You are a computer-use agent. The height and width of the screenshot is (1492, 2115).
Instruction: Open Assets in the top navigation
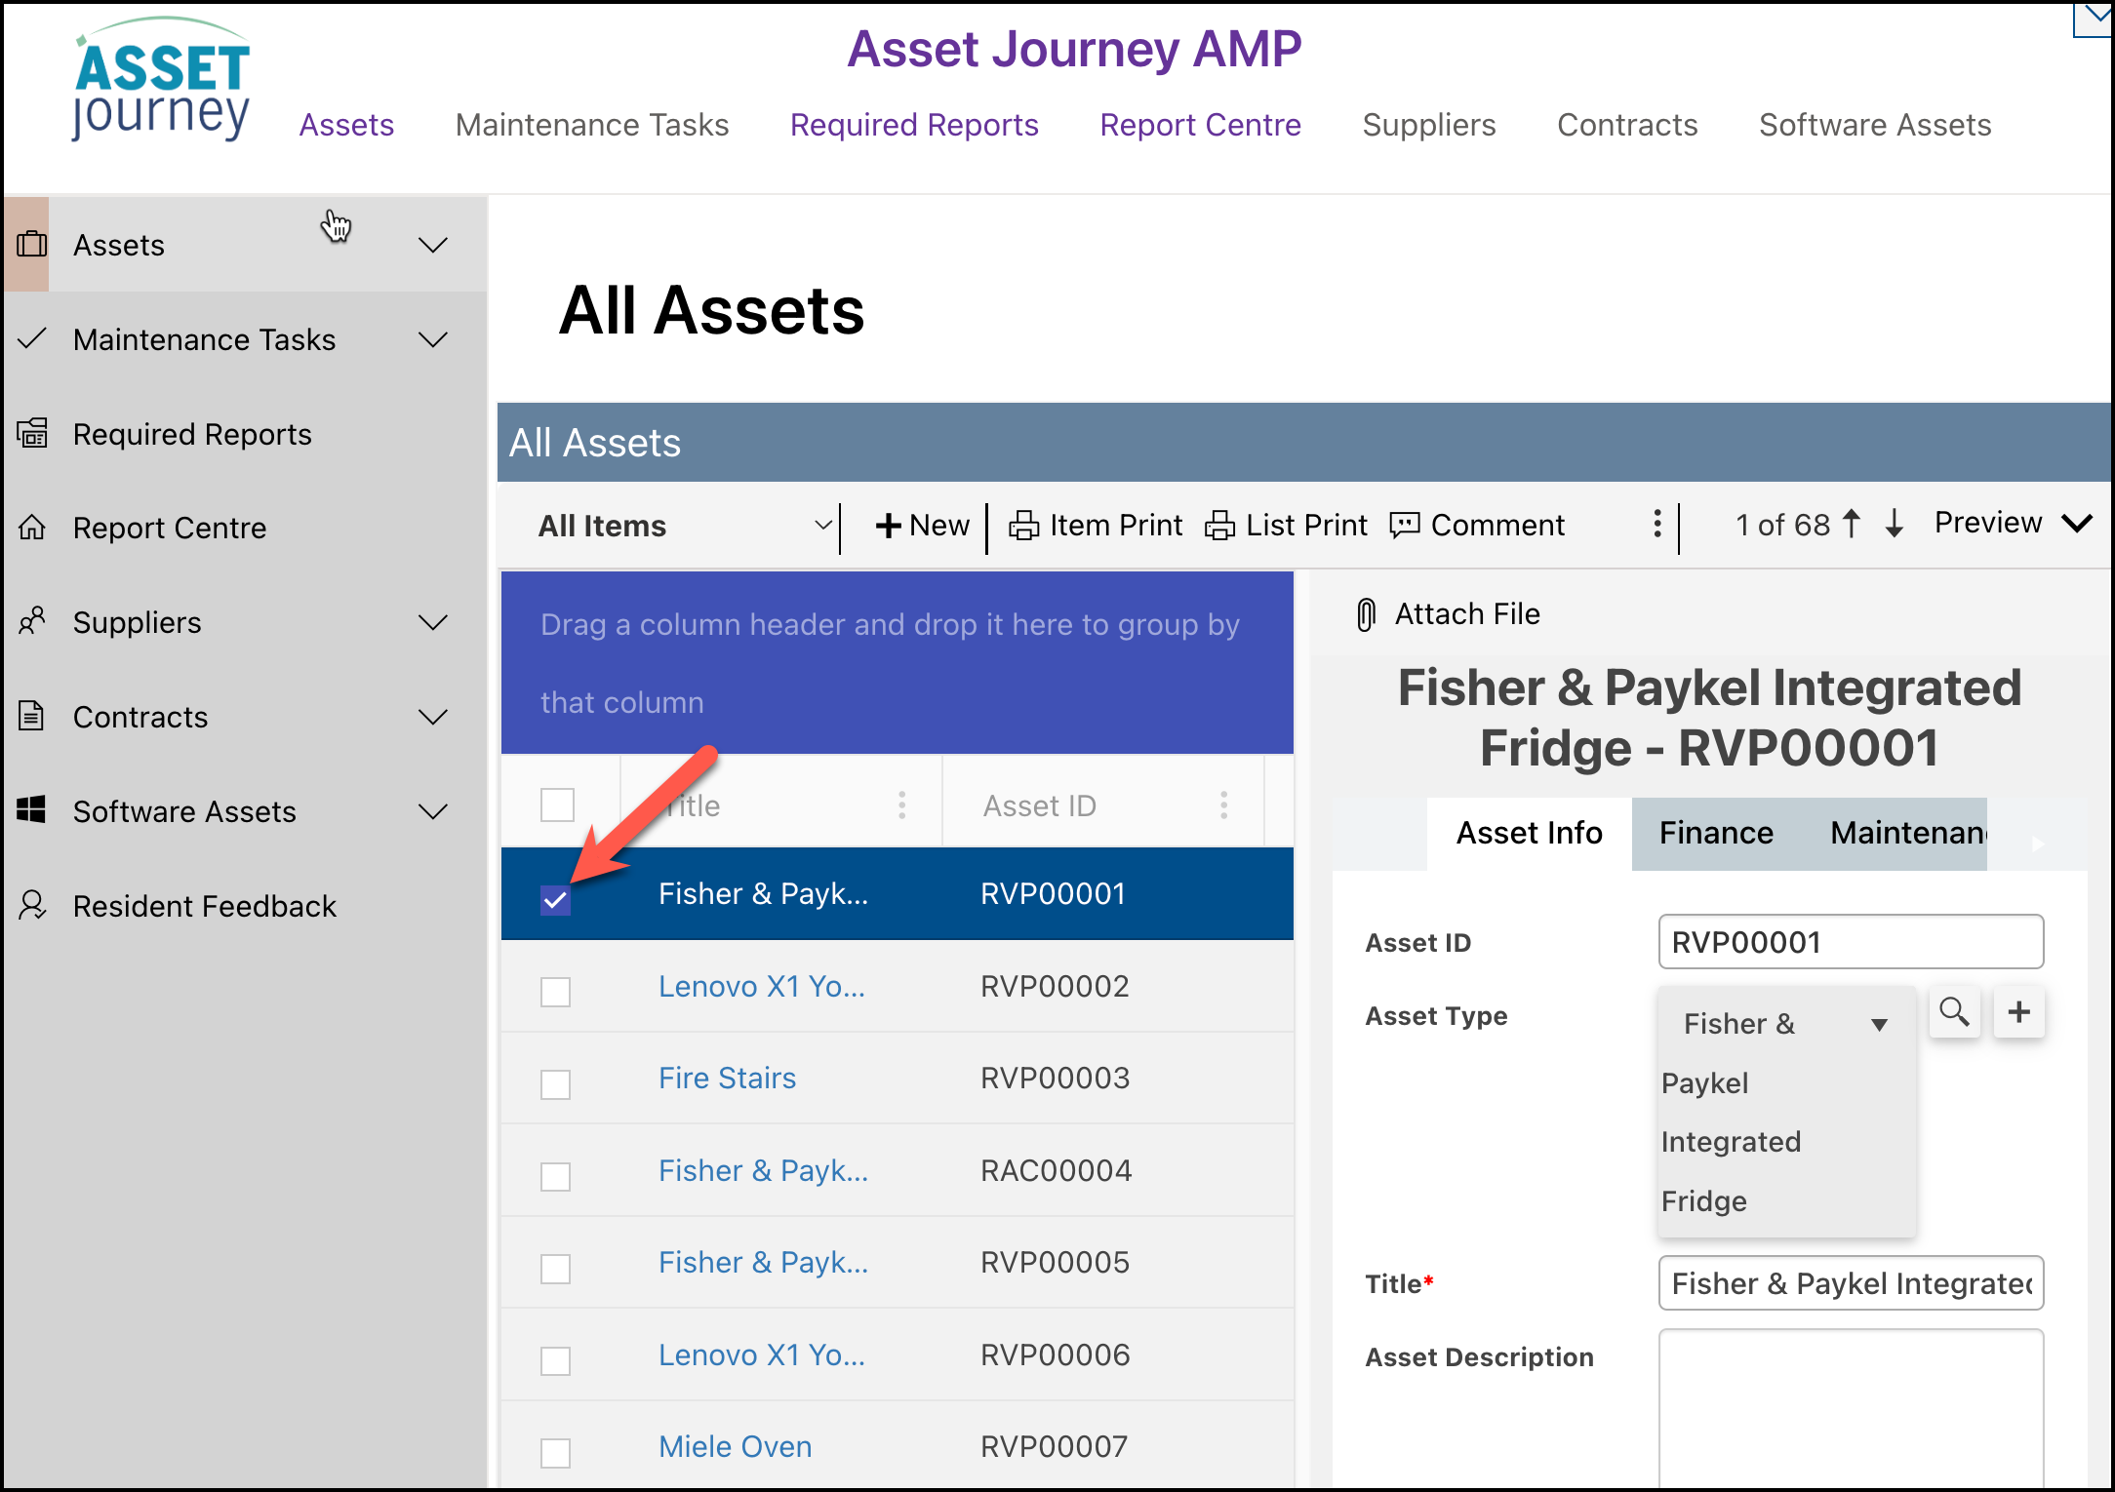point(346,125)
